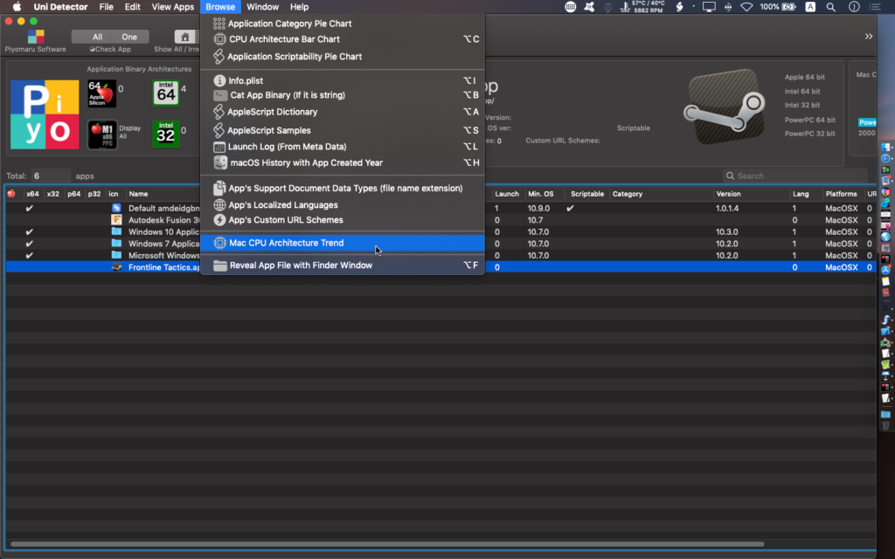Click the Apple Silicon 64 architecture icon
The width and height of the screenshot is (895, 559).
click(101, 93)
